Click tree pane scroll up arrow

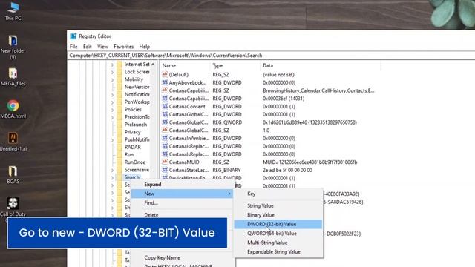click(153, 65)
